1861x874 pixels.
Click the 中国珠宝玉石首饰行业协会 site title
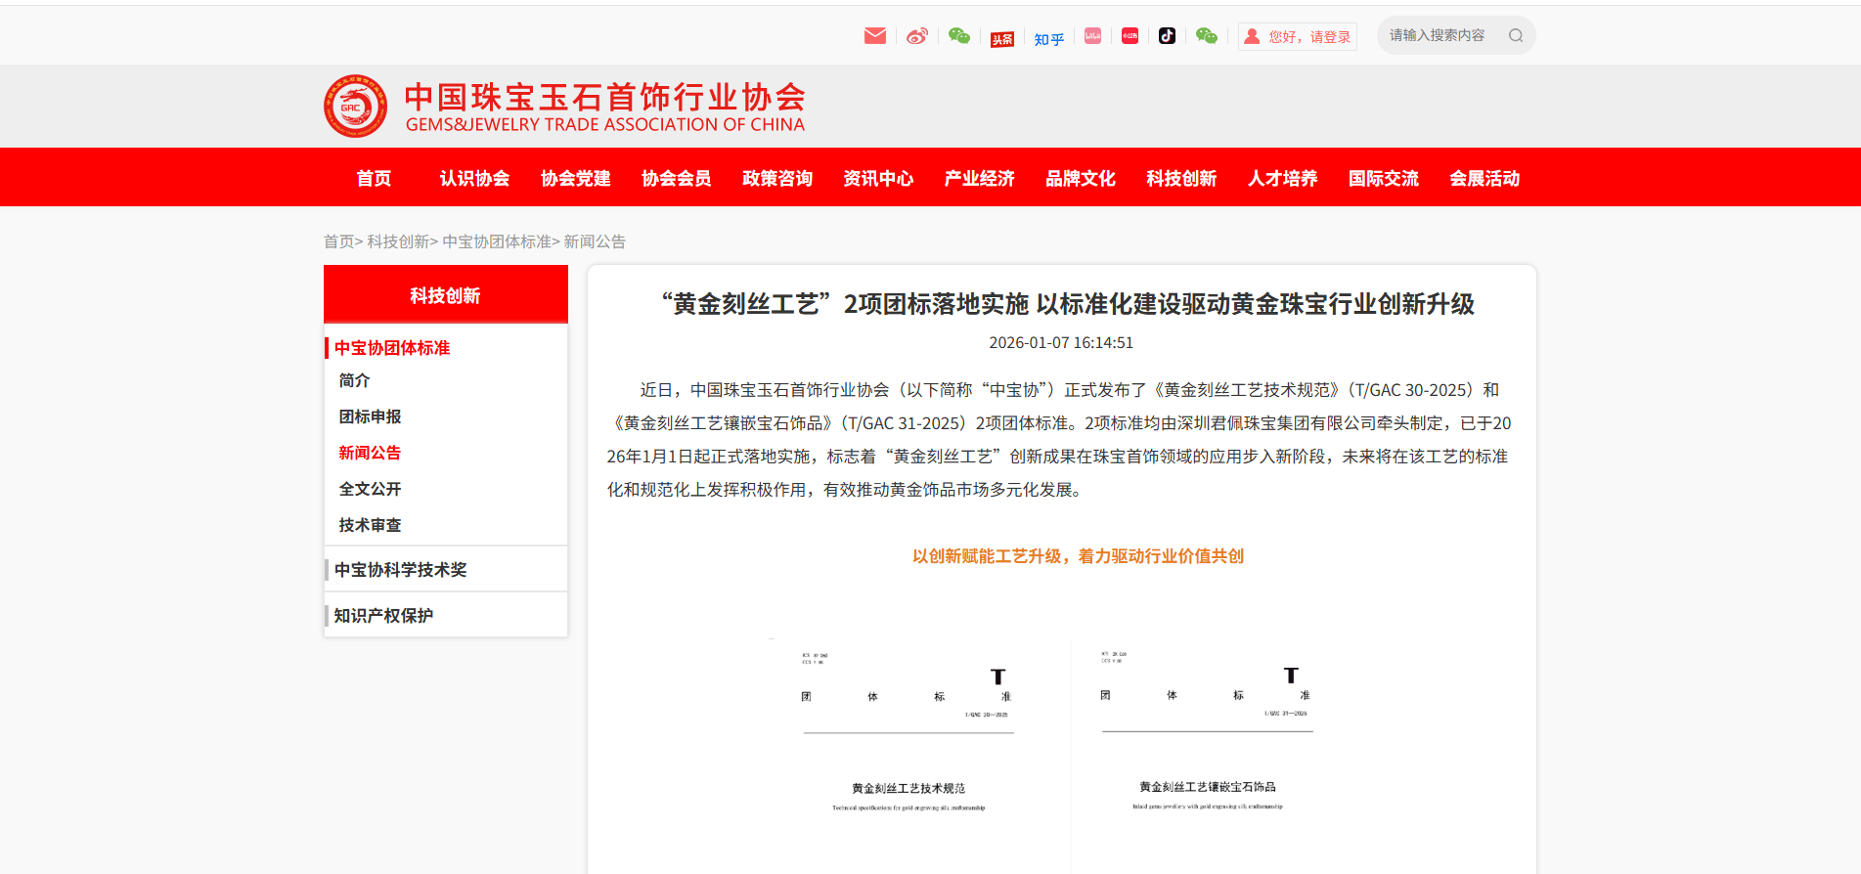tap(605, 97)
